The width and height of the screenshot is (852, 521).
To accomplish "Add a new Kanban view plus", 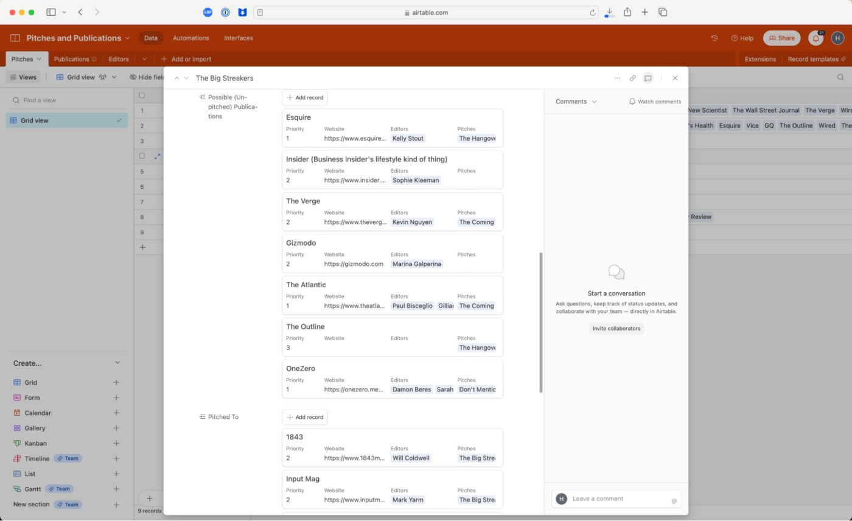I will (x=116, y=443).
